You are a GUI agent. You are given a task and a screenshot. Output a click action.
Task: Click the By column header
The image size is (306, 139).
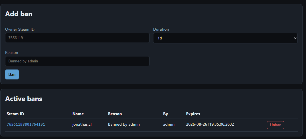[165, 114]
